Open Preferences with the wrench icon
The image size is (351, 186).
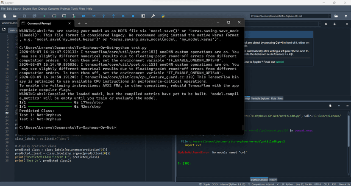(x=153, y=16)
